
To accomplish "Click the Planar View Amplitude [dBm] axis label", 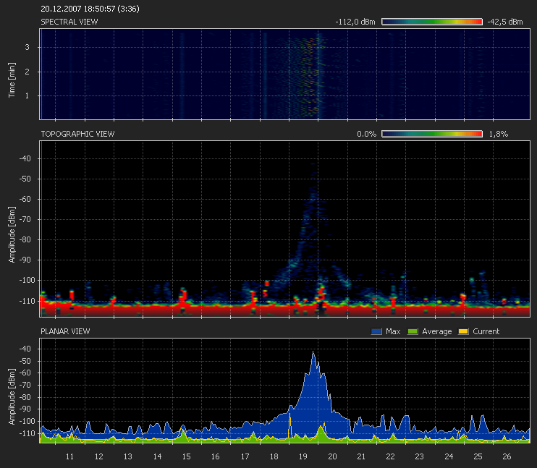I will [12, 396].
